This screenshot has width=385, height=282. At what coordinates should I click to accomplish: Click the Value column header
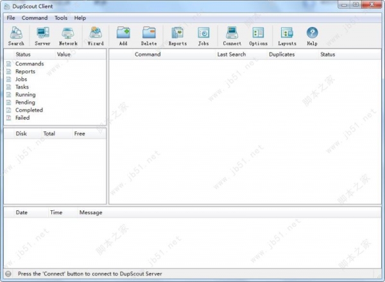(64, 54)
